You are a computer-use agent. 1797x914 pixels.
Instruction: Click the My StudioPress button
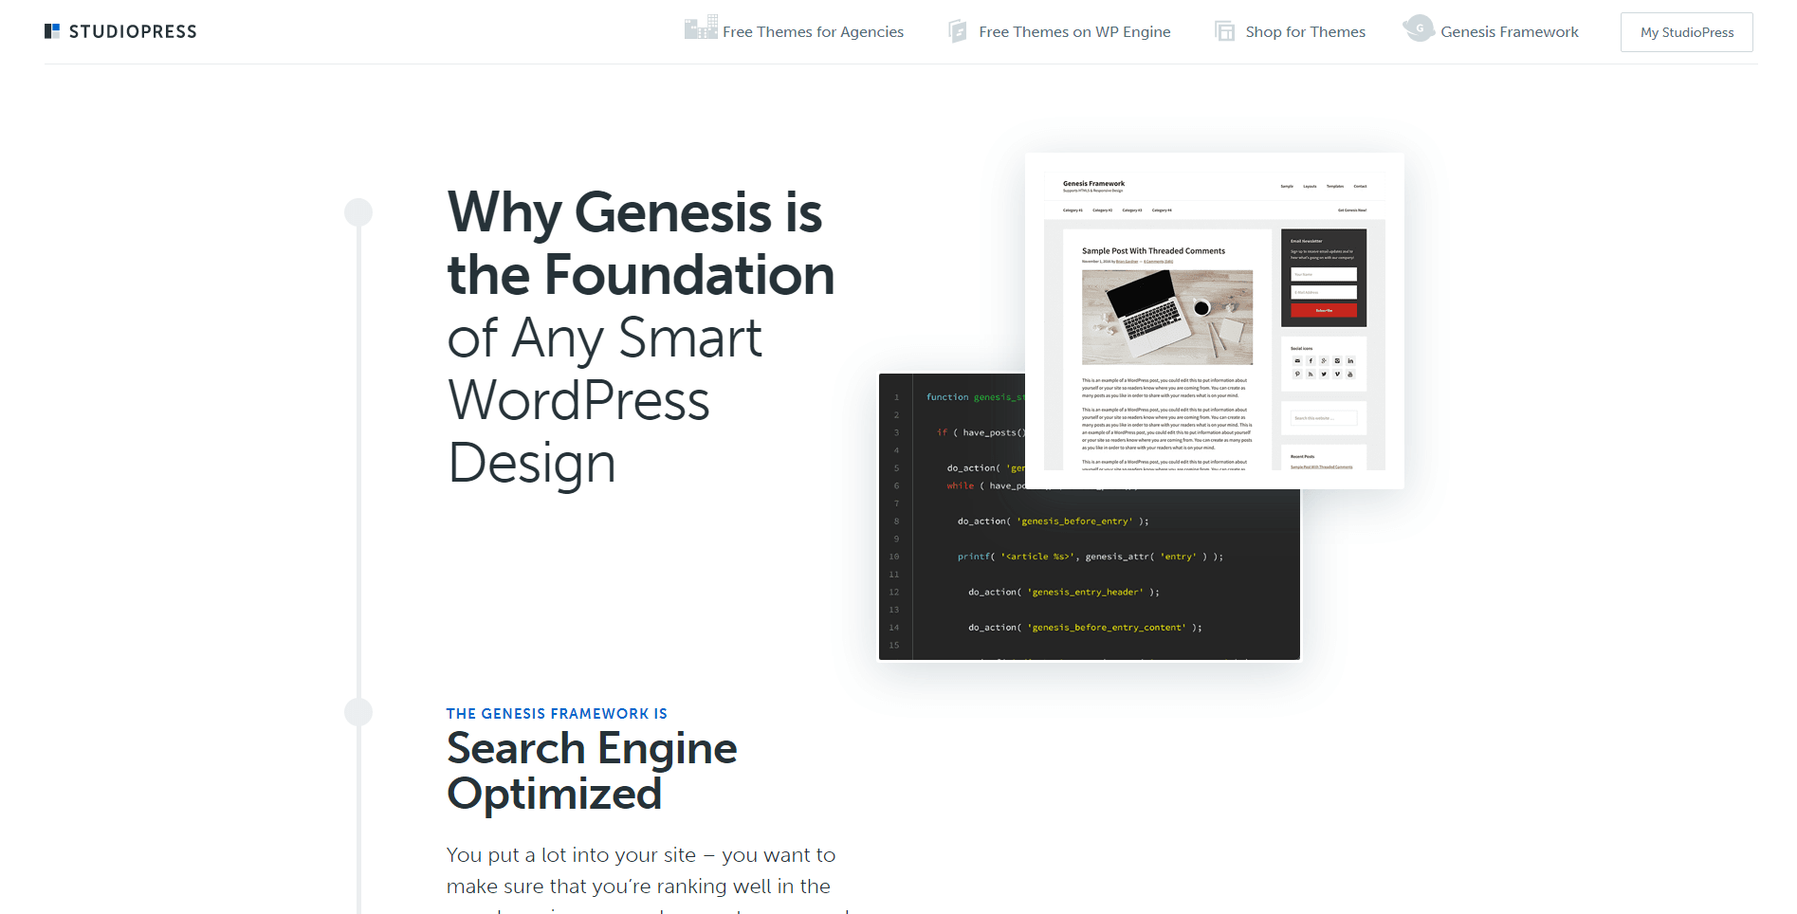[1687, 32]
